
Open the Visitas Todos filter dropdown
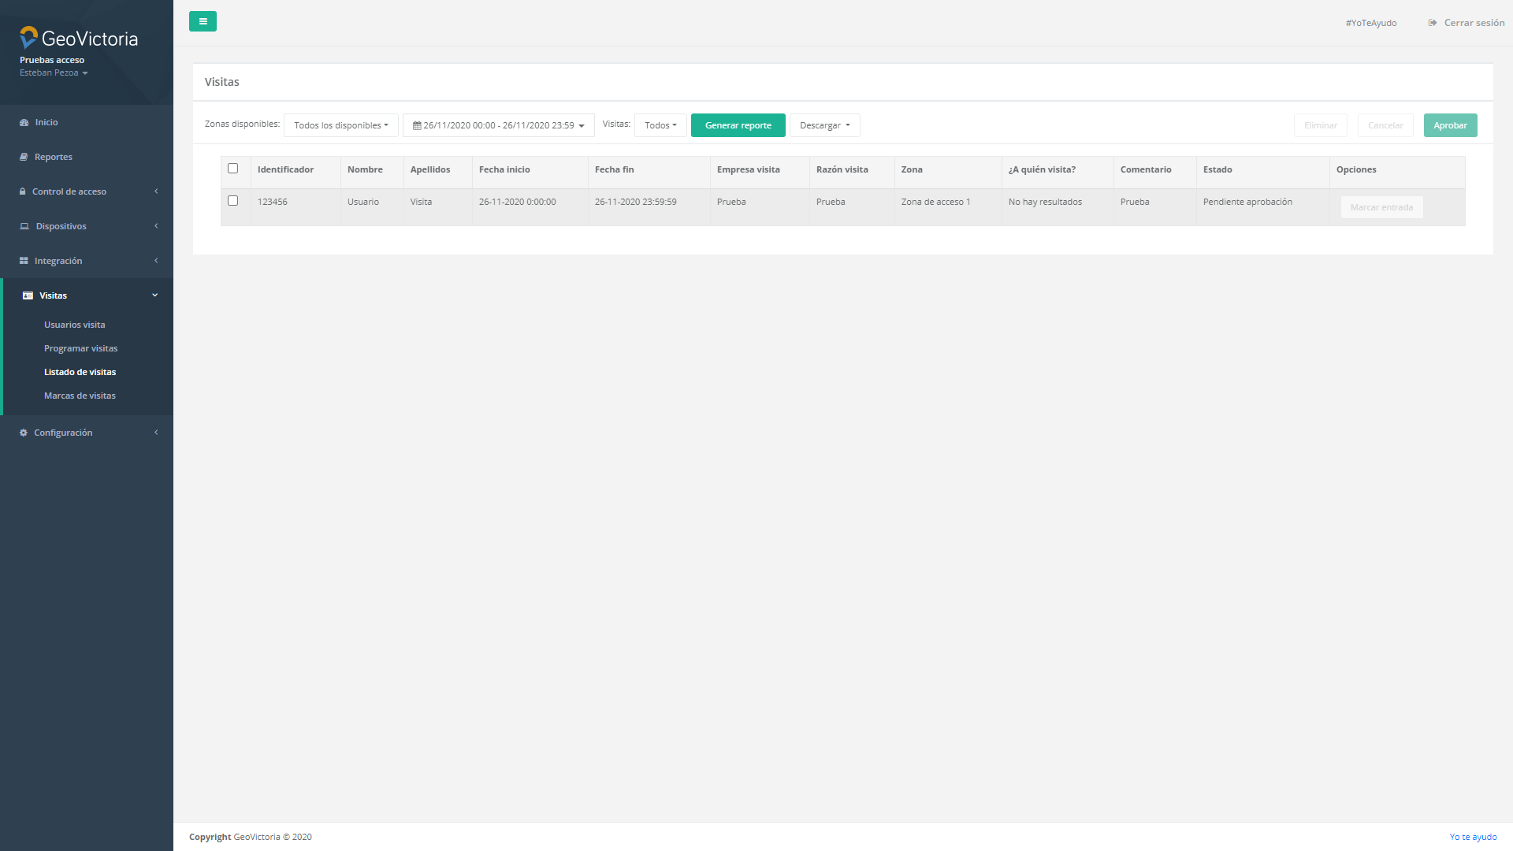click(x=660, y=125)
